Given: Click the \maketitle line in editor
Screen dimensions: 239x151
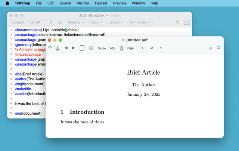Looking at the screenshot, I should click(x=23, y=89).
